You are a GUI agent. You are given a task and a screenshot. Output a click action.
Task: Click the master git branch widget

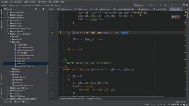coord(175,105)
